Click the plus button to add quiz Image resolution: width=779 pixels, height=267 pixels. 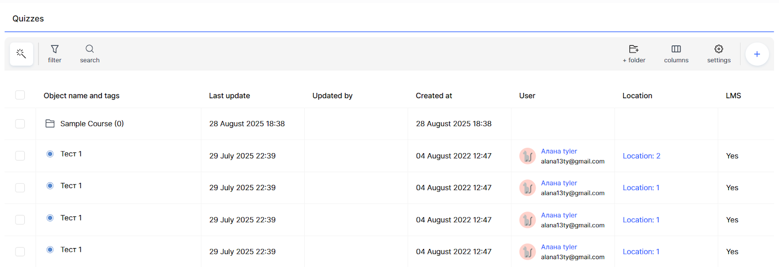click(757, 54)
